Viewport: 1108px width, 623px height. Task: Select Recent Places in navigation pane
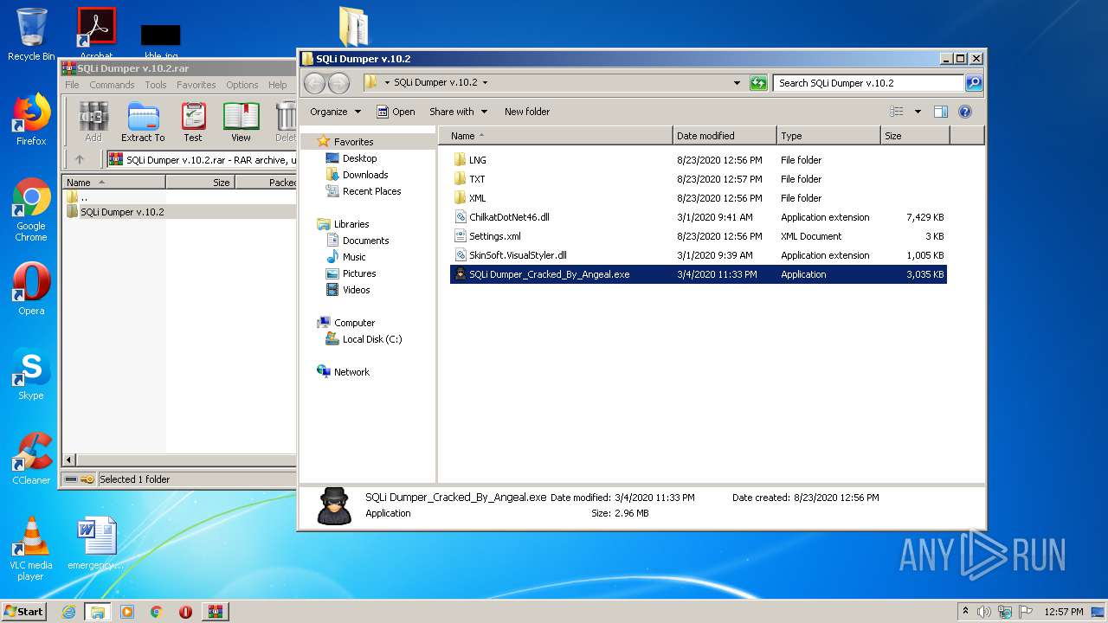click(x=371, y=191)
